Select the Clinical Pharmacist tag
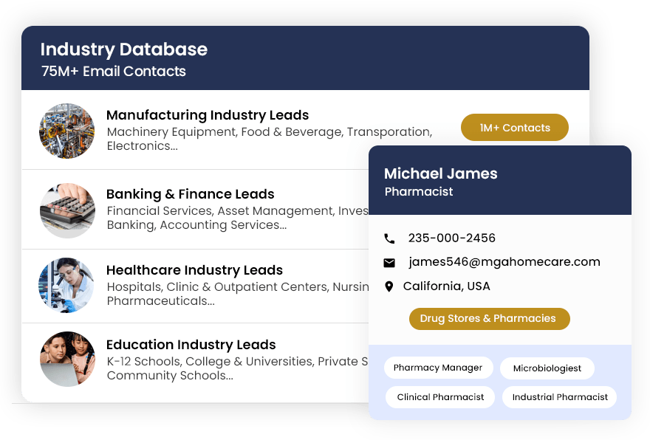Screen dimensions: 650x440 coord(440,397)
